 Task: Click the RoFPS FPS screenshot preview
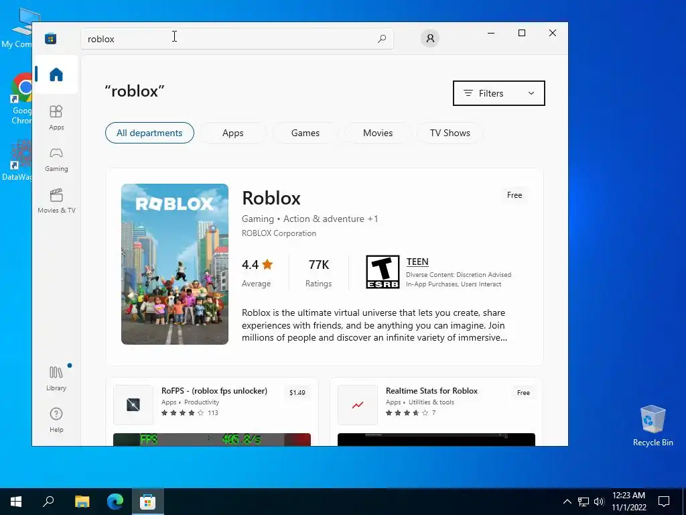click(x=212, y=439)
